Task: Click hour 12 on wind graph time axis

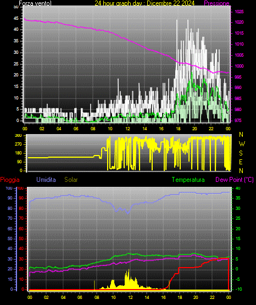Action: pos(127,129)
